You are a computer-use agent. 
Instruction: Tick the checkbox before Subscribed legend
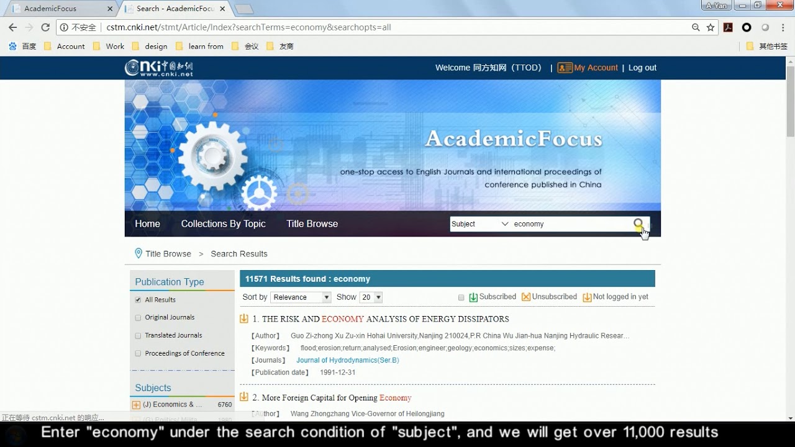(x=461, y=297)
